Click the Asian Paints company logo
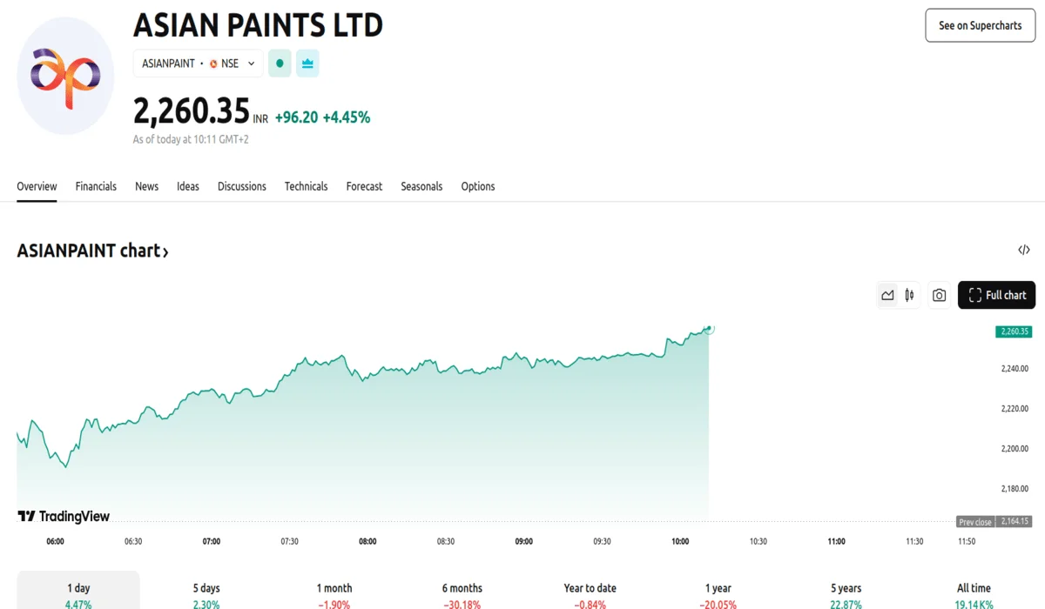 tap(64, 76)
